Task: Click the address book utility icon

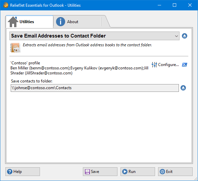Action: click(x=15, y=48)
